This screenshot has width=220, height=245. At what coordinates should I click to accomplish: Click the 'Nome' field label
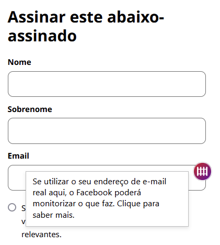(x=19, y=62)
